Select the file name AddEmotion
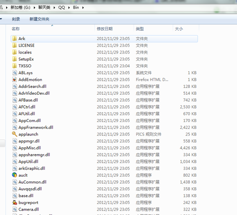 pos(30,80)
